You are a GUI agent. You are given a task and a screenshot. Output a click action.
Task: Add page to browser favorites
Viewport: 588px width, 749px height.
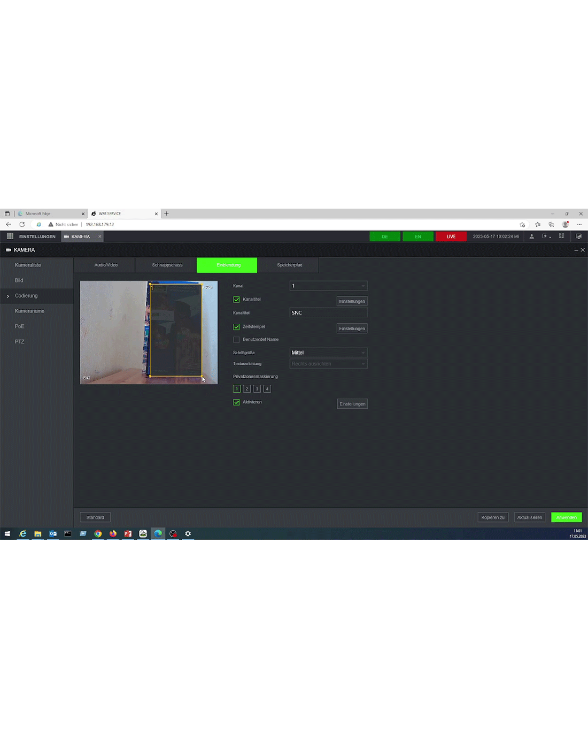(x=522, y=225)
